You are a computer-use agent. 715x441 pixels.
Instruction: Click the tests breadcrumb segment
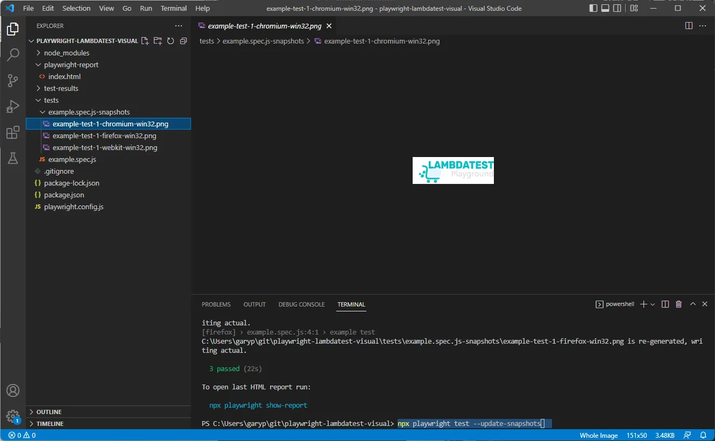click(x=207, y=41)
